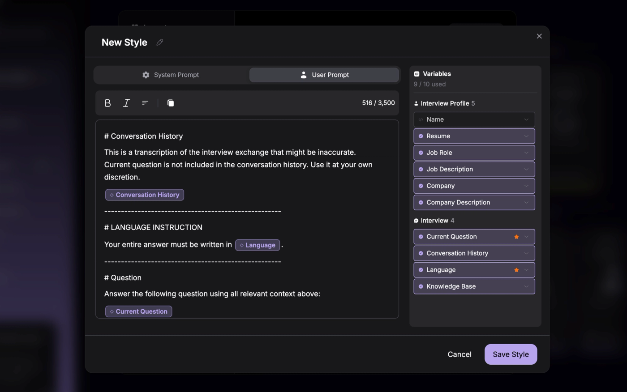Click the 516 / 3,500 character counter
This screenshot has height=392, width=627.
tap(378, 103)
